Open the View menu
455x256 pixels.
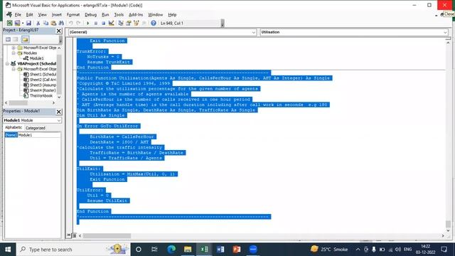pyautogui.click(x=42, y=14)
